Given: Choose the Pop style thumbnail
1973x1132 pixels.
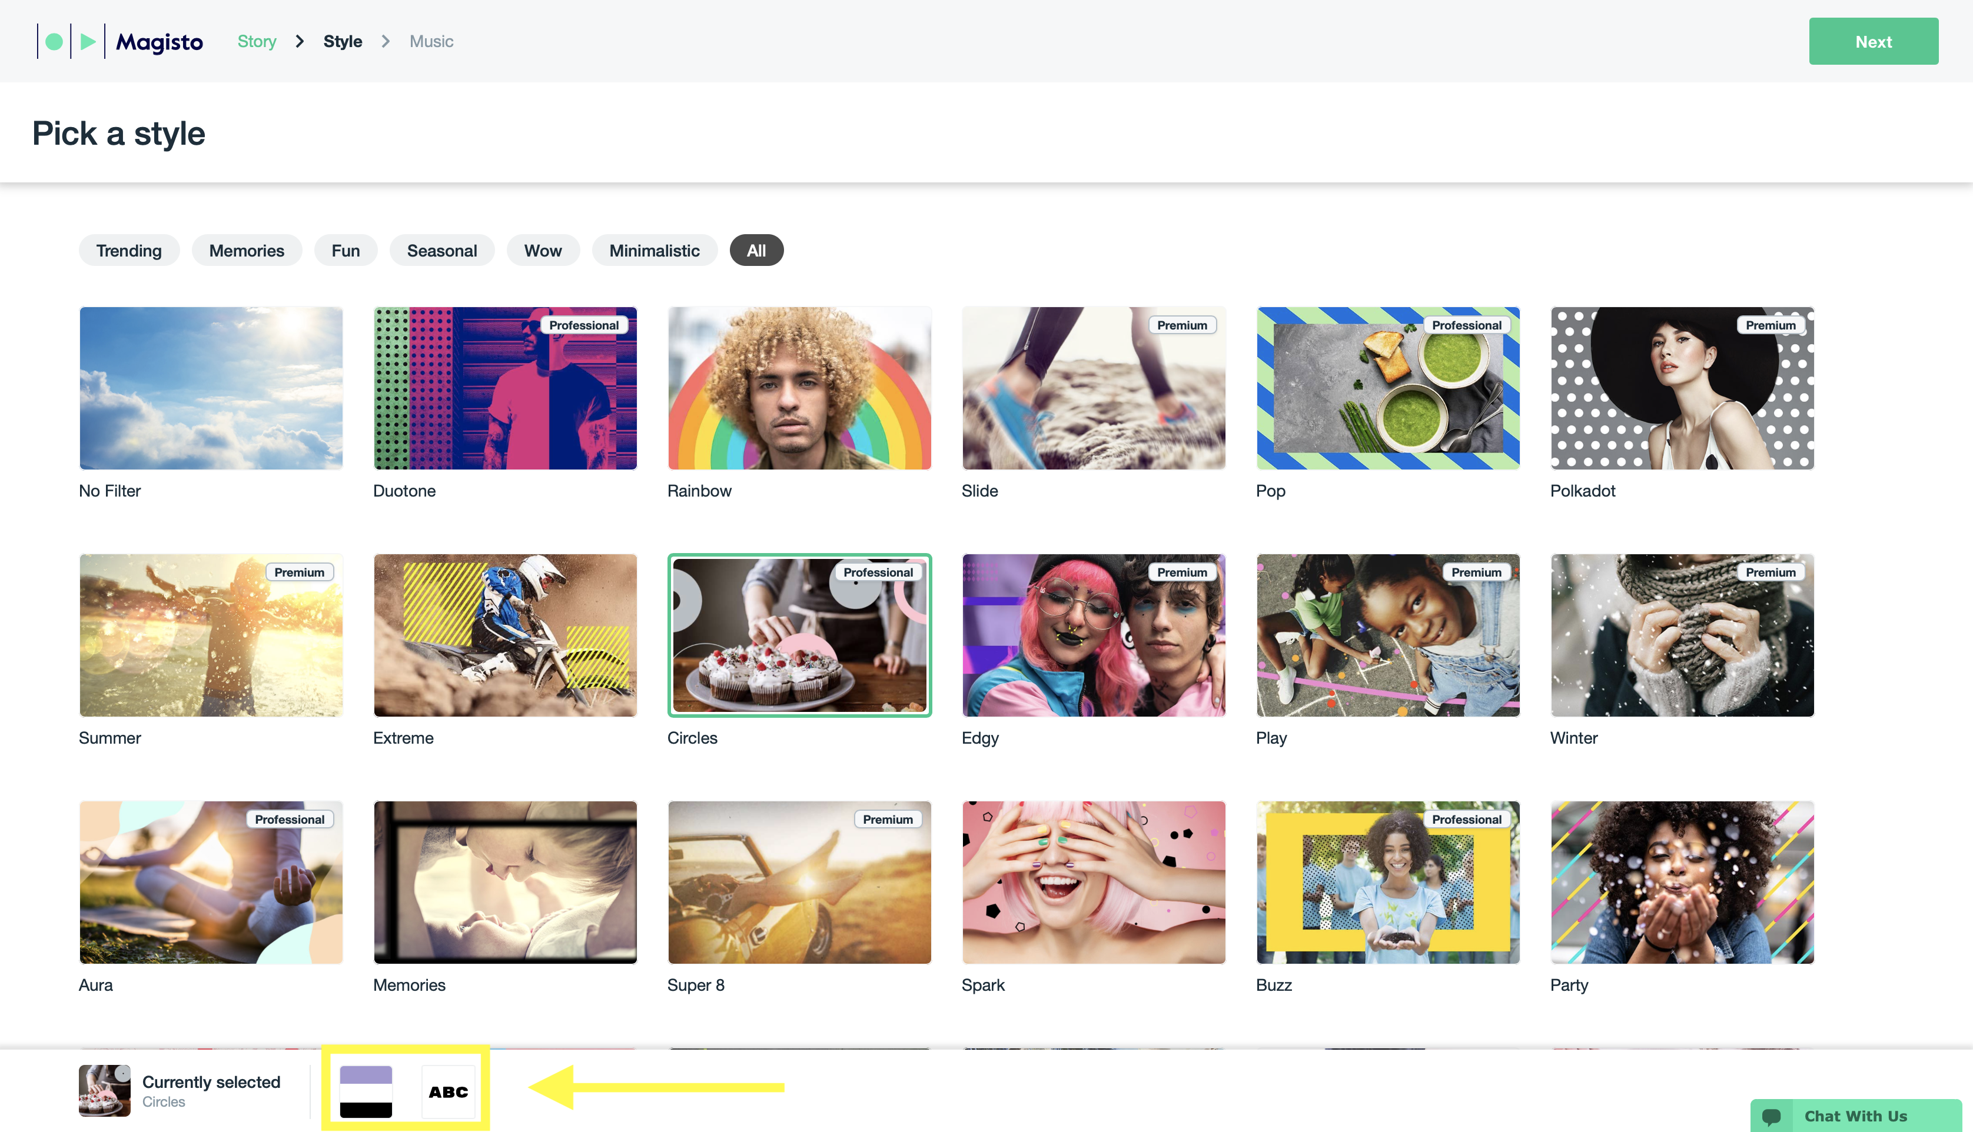Looking at the screenshot, I should 1388,388.
